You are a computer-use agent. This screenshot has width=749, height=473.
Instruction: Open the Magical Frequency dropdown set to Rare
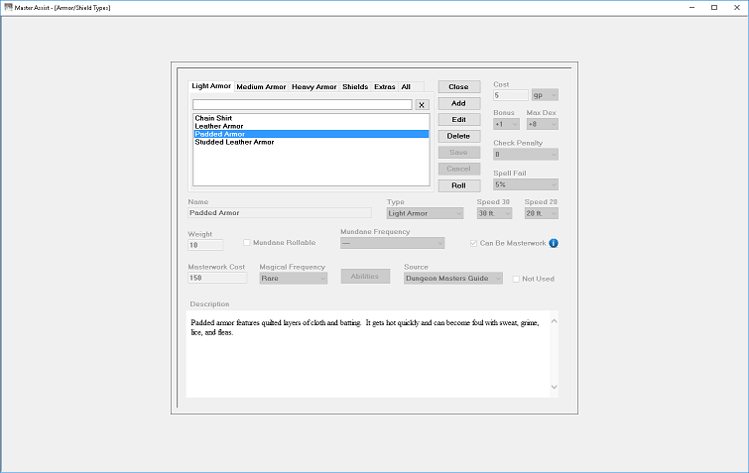pyautogui.click(x=294, y=279)
